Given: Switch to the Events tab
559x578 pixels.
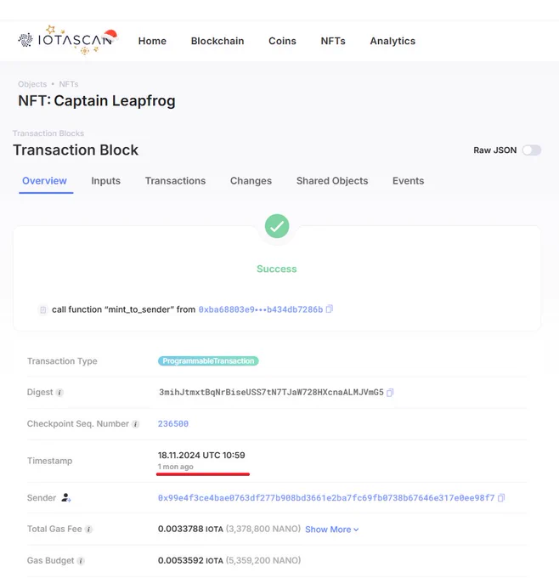Looking at the screenshot, I should [408, 181].
